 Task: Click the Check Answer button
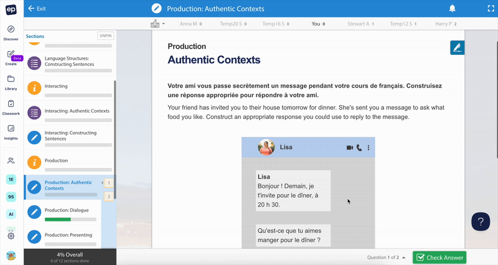pos(439,258)
